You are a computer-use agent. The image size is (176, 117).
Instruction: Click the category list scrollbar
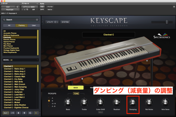pyautogui.click(x=38, y=42)
